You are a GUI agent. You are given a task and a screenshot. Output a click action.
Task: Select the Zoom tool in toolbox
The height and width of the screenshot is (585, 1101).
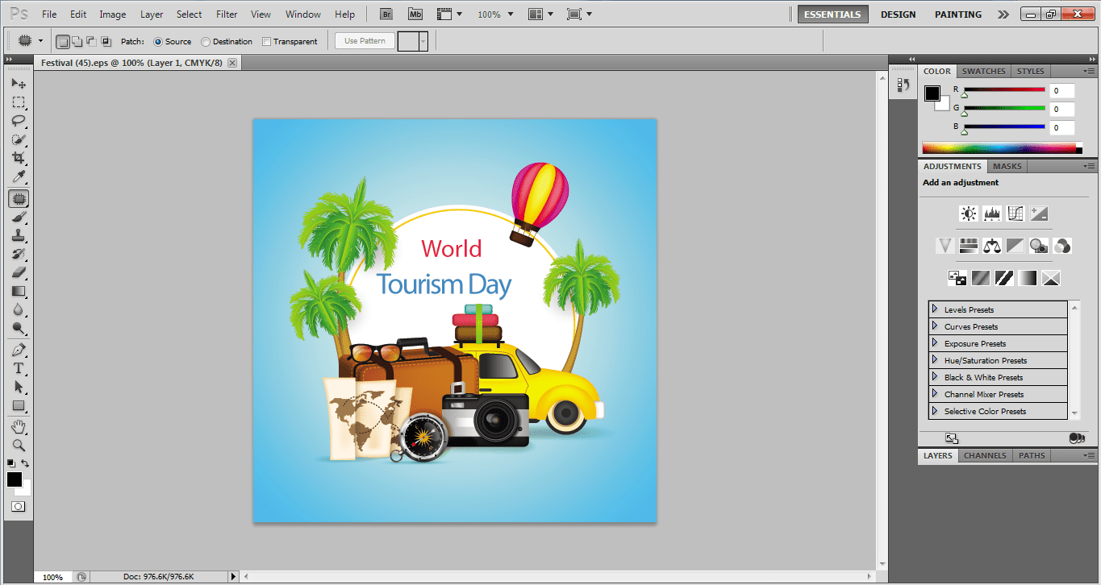[18, 445]
